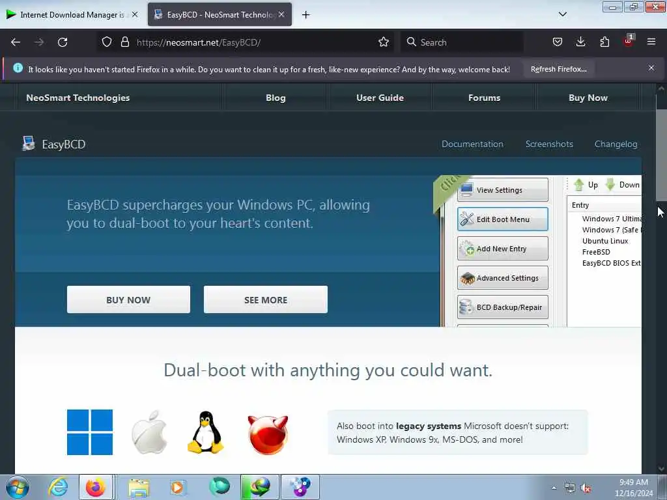Select the EasyBCD - NeoSmart tab
The width and height of the screenshot is (667, 500).
pyautogui.click(x=220, y=15)
